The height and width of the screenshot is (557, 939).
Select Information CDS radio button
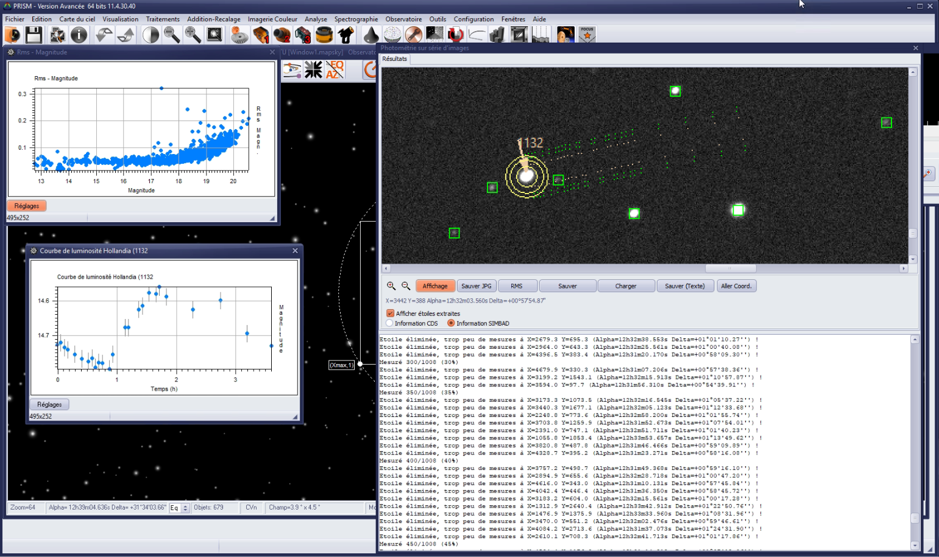[x=390, y=323]
